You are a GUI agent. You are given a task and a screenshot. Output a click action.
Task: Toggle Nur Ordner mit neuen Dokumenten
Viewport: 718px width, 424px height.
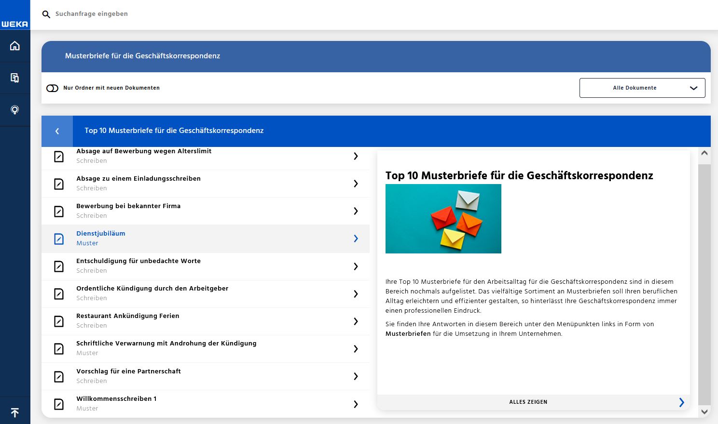(52, 88)
